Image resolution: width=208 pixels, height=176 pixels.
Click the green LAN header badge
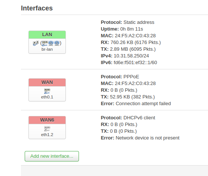tap(47, 35)
